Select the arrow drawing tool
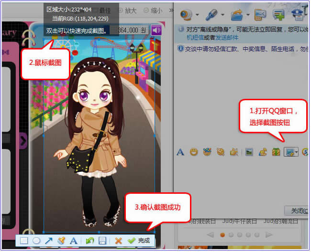The width and height of the screenshot is (311, 252). pos(49,241)
